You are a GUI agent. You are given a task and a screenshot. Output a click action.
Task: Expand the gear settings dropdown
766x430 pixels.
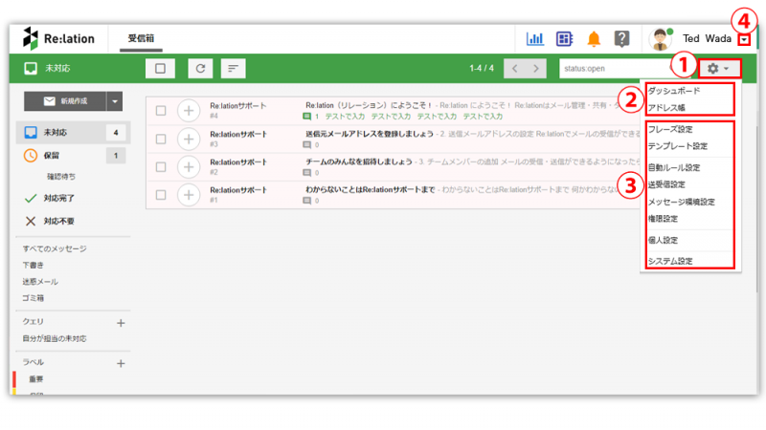coord(717,69)
